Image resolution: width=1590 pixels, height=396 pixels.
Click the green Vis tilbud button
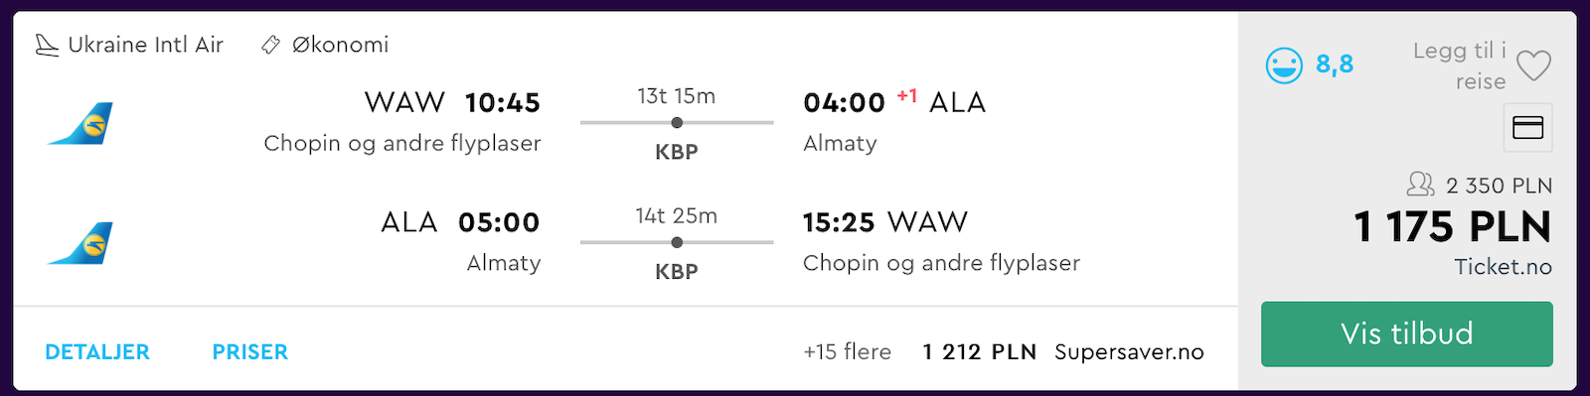pos(1406,333)
